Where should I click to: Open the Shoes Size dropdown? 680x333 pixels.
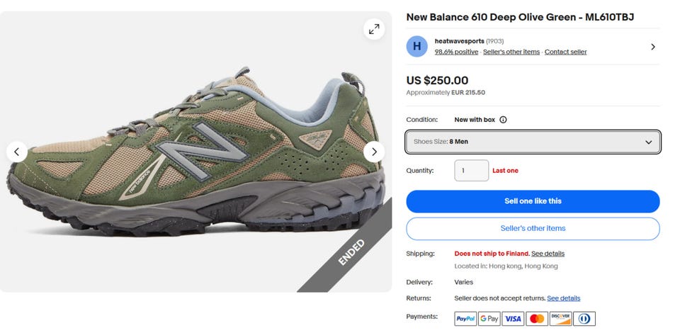tap(533, 142)
